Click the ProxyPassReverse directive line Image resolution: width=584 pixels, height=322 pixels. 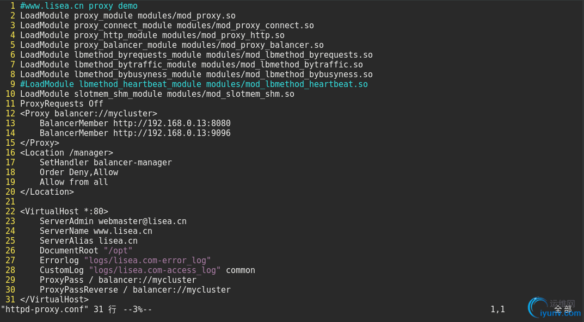[x=135, y=289]
